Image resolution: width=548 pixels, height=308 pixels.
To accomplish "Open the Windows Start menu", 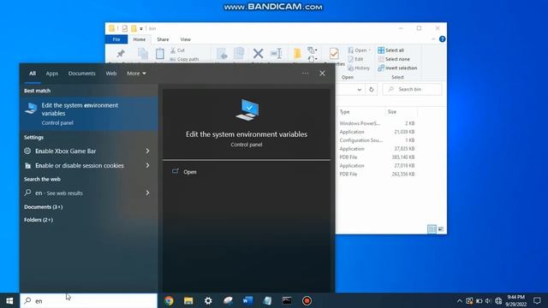I will pos(9,300).
